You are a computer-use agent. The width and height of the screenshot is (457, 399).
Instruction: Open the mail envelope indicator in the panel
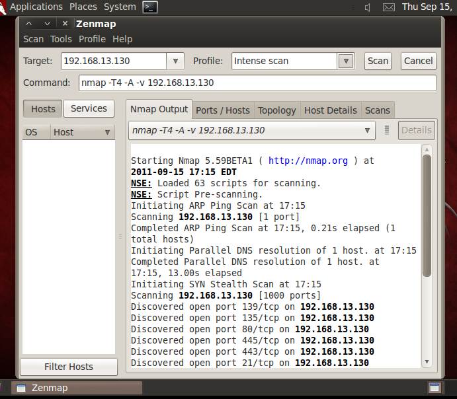pos(388,7)
